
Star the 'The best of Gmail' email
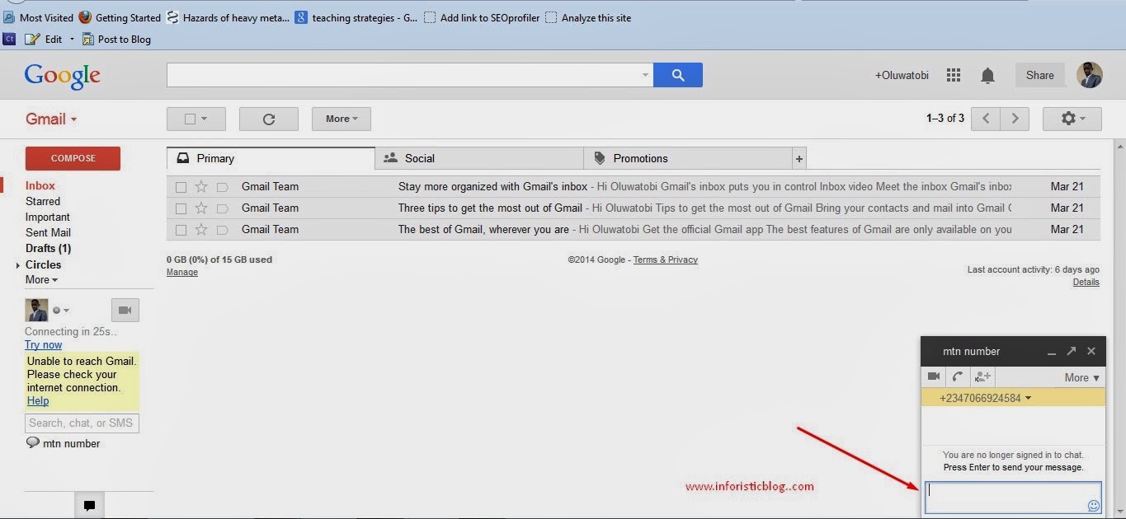(x=200, y=230)
